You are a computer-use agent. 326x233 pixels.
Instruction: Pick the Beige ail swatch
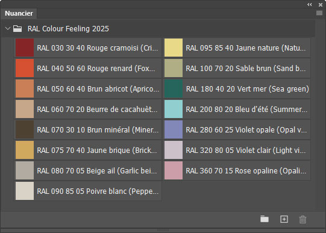25,170
